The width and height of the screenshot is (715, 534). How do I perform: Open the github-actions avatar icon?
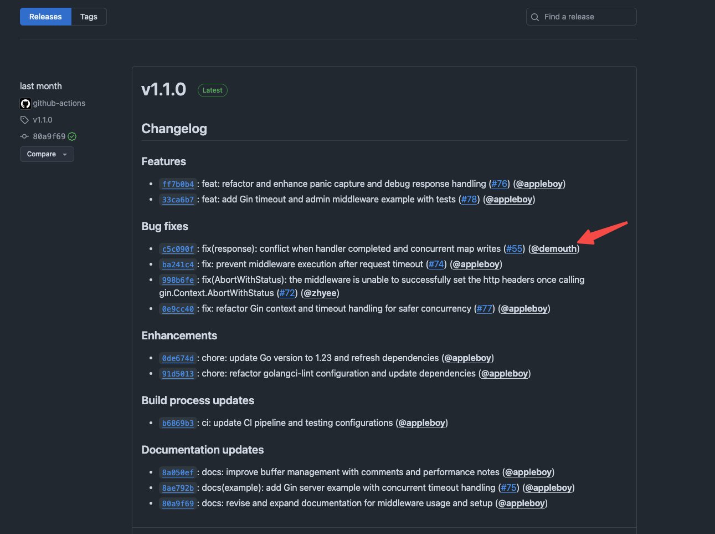(25, 104)
